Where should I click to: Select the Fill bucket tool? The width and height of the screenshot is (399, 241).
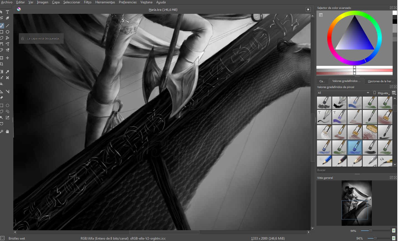pos(1,84)
